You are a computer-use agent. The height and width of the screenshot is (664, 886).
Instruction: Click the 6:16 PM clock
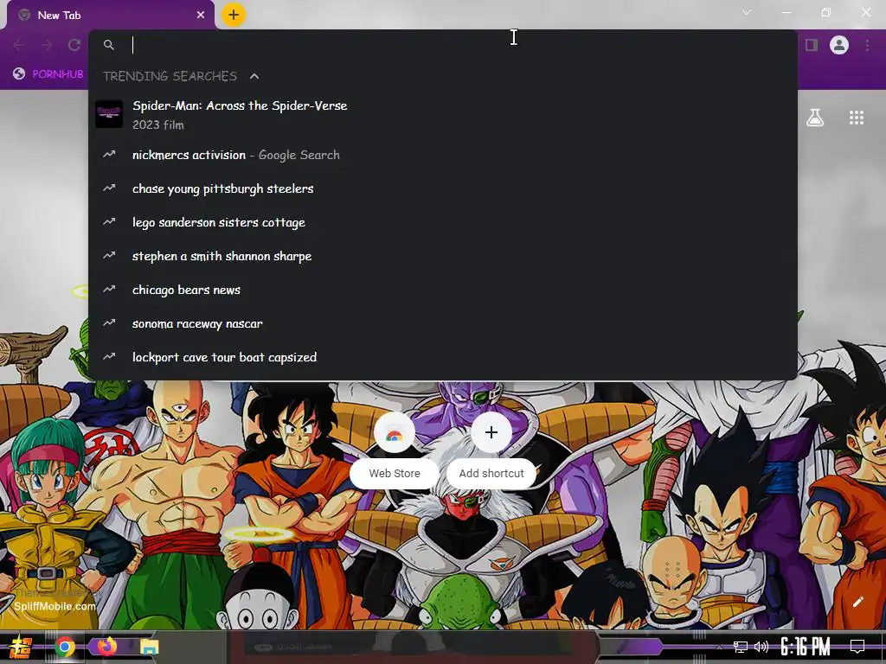pos(806,647)
